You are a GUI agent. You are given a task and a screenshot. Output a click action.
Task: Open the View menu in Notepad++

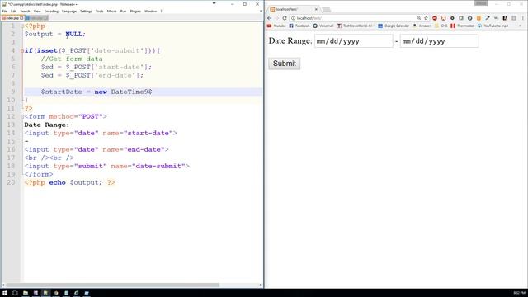tap(37, 11)
